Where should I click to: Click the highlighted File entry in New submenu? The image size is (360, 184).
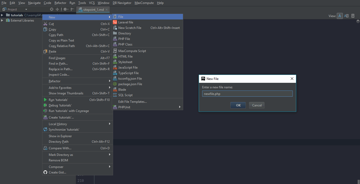click(x=147, y=17)
